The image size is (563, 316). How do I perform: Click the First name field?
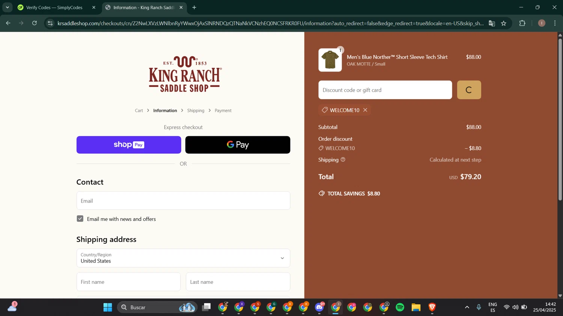click(128, 282)
